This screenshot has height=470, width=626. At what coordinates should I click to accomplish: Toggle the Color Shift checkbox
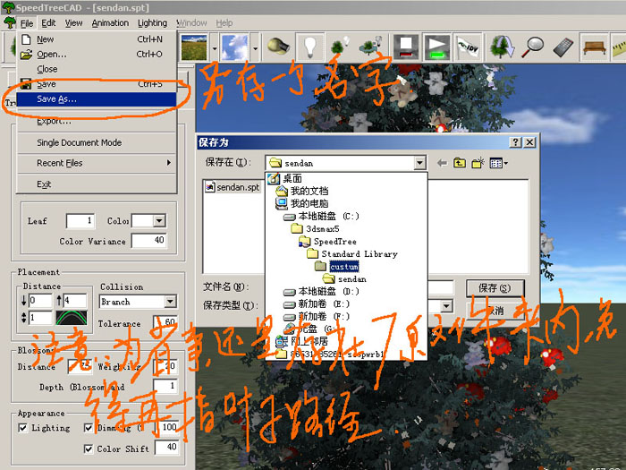point(89,449)
